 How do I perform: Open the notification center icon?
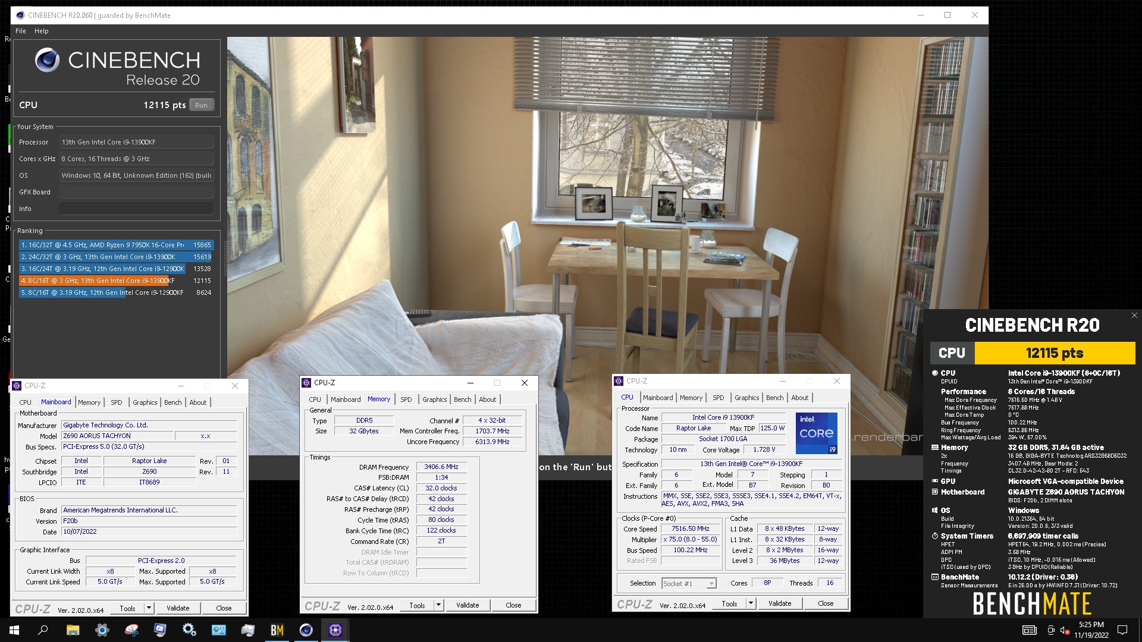click(1122, 630)
